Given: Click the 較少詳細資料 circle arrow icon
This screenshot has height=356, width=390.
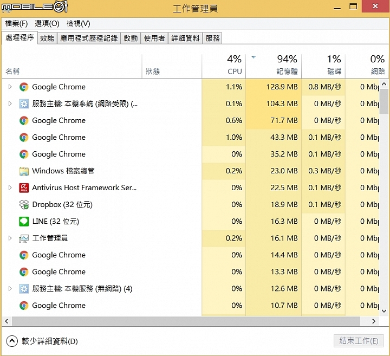Looking at the screenshot, I should tap(12, 341).
